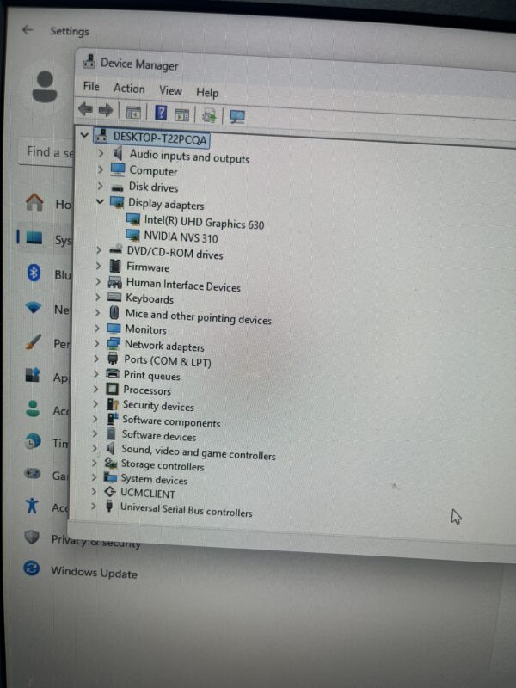Click the UCMCLIENT icon
This screenshot has height=688, width=516.
click(110, 492)
